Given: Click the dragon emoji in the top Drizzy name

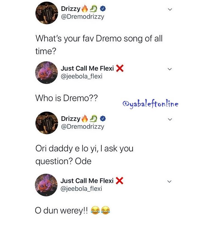Looking at the screenshot, I should (x=94, y=9).
